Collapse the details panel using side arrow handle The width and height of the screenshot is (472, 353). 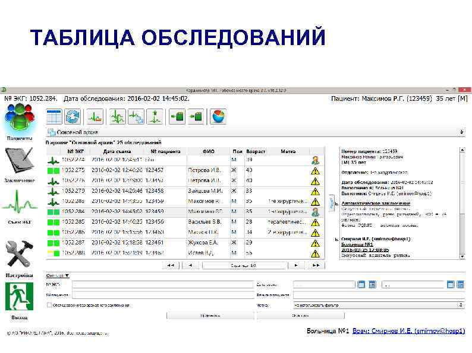pos(332,203)
